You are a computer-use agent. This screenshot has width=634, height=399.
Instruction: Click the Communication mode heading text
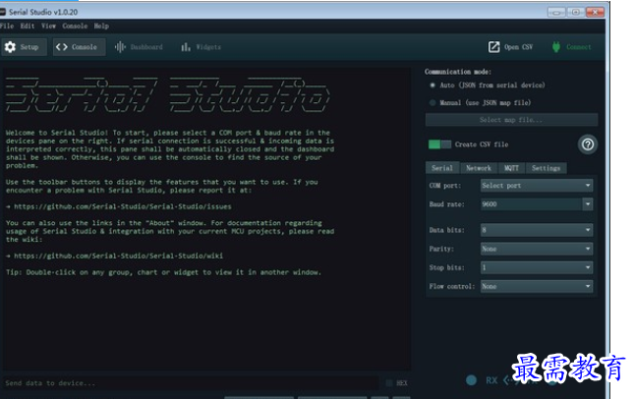(x=458, y=72)
